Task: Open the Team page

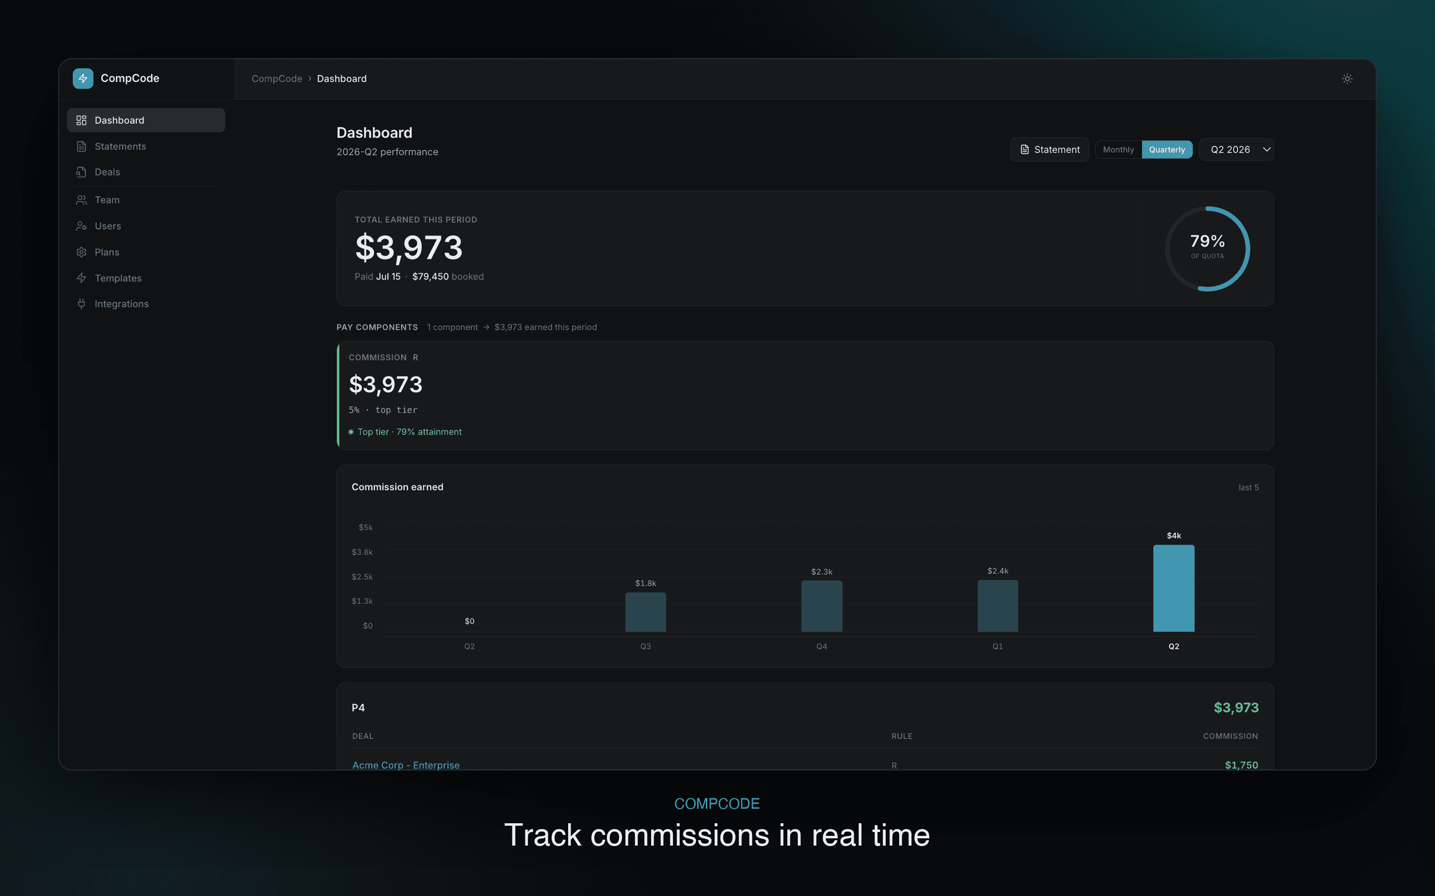Action: click(146, 200)
